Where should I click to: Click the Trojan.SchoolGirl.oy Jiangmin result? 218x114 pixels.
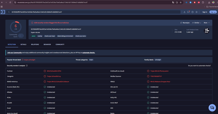tap(54, 76)
